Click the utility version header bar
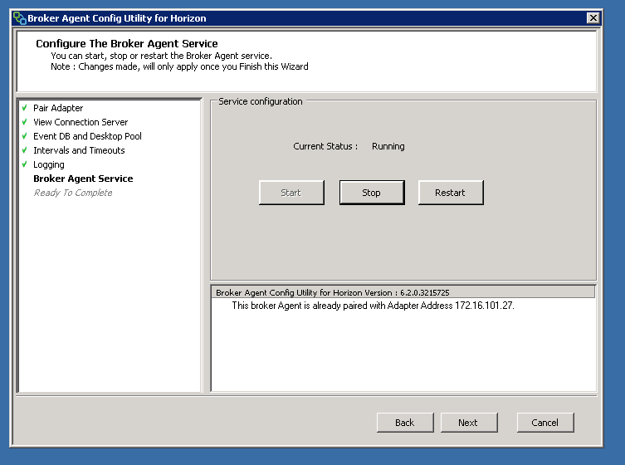Screen dimensions: 625x465 [403, 292]
